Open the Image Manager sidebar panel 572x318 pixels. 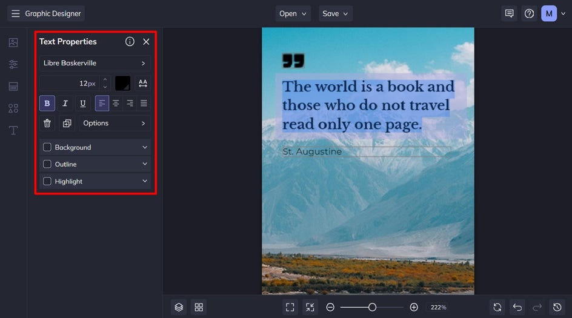pyautogui.click(x=13, y=42)
